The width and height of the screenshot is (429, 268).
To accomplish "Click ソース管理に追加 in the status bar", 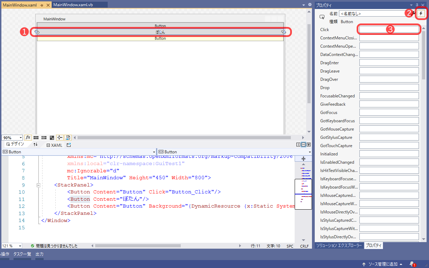I will [384, 264].
